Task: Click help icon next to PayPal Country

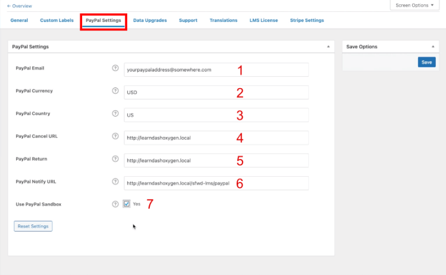Action: tap(115, 113)
